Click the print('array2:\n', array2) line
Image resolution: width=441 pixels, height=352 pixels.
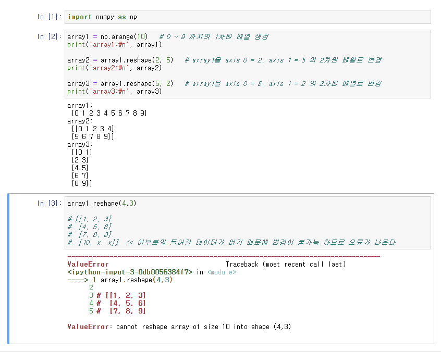[115, 68]
